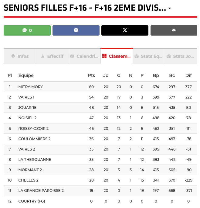Open the Infos tab
This screenshot has width=200, height=208.
pyautogui.click(x=20, y=56)
